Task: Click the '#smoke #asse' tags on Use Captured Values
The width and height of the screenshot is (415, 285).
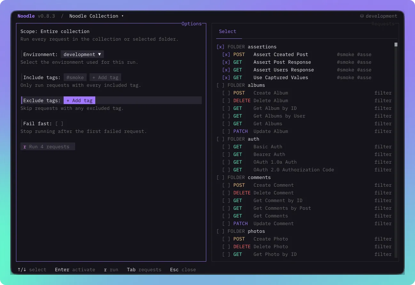Action: coord(354,77)
